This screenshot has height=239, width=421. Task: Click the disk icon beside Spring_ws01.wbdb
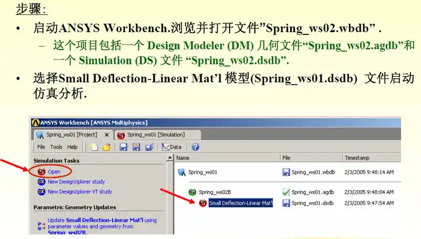coord(286,172)
